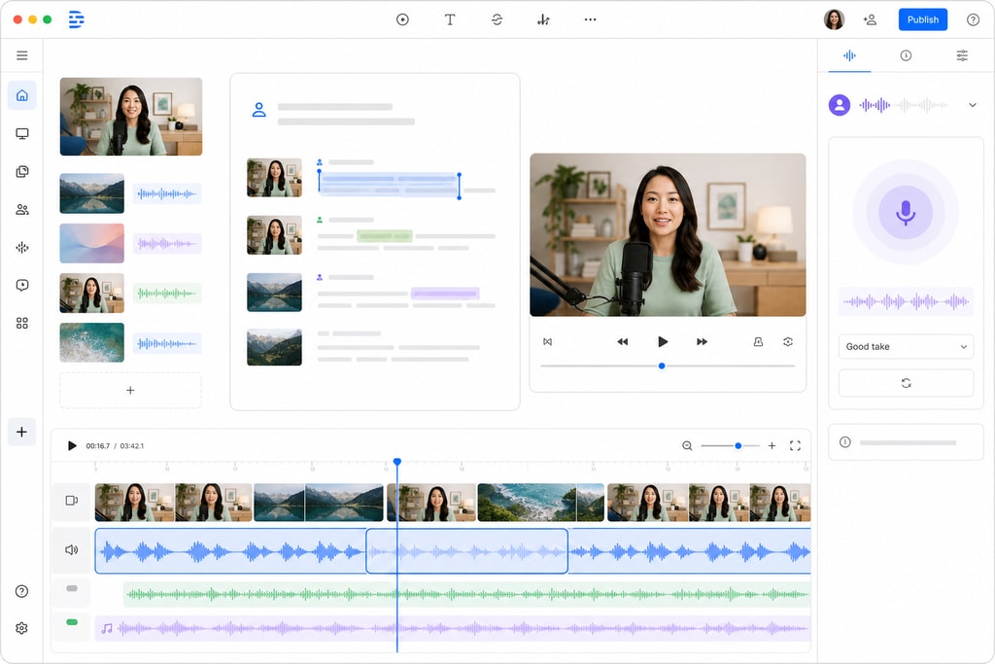Screen dimensions: 995x664
Task: Click the timeline zoom in plus
Action: [772, 445]
